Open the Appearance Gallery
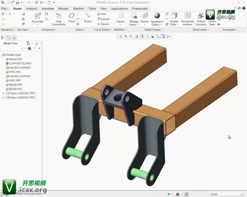 point(157,19)
